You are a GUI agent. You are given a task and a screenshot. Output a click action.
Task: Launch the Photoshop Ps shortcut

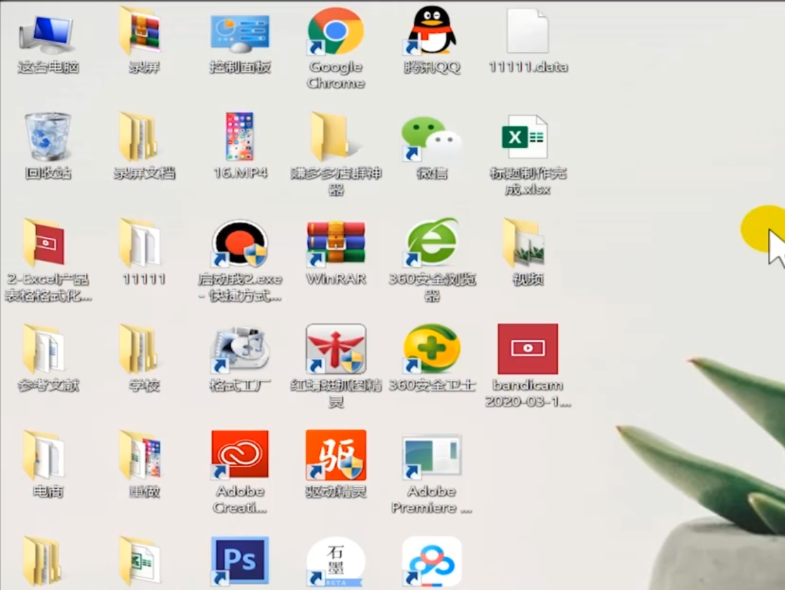(x=240, y=561)
